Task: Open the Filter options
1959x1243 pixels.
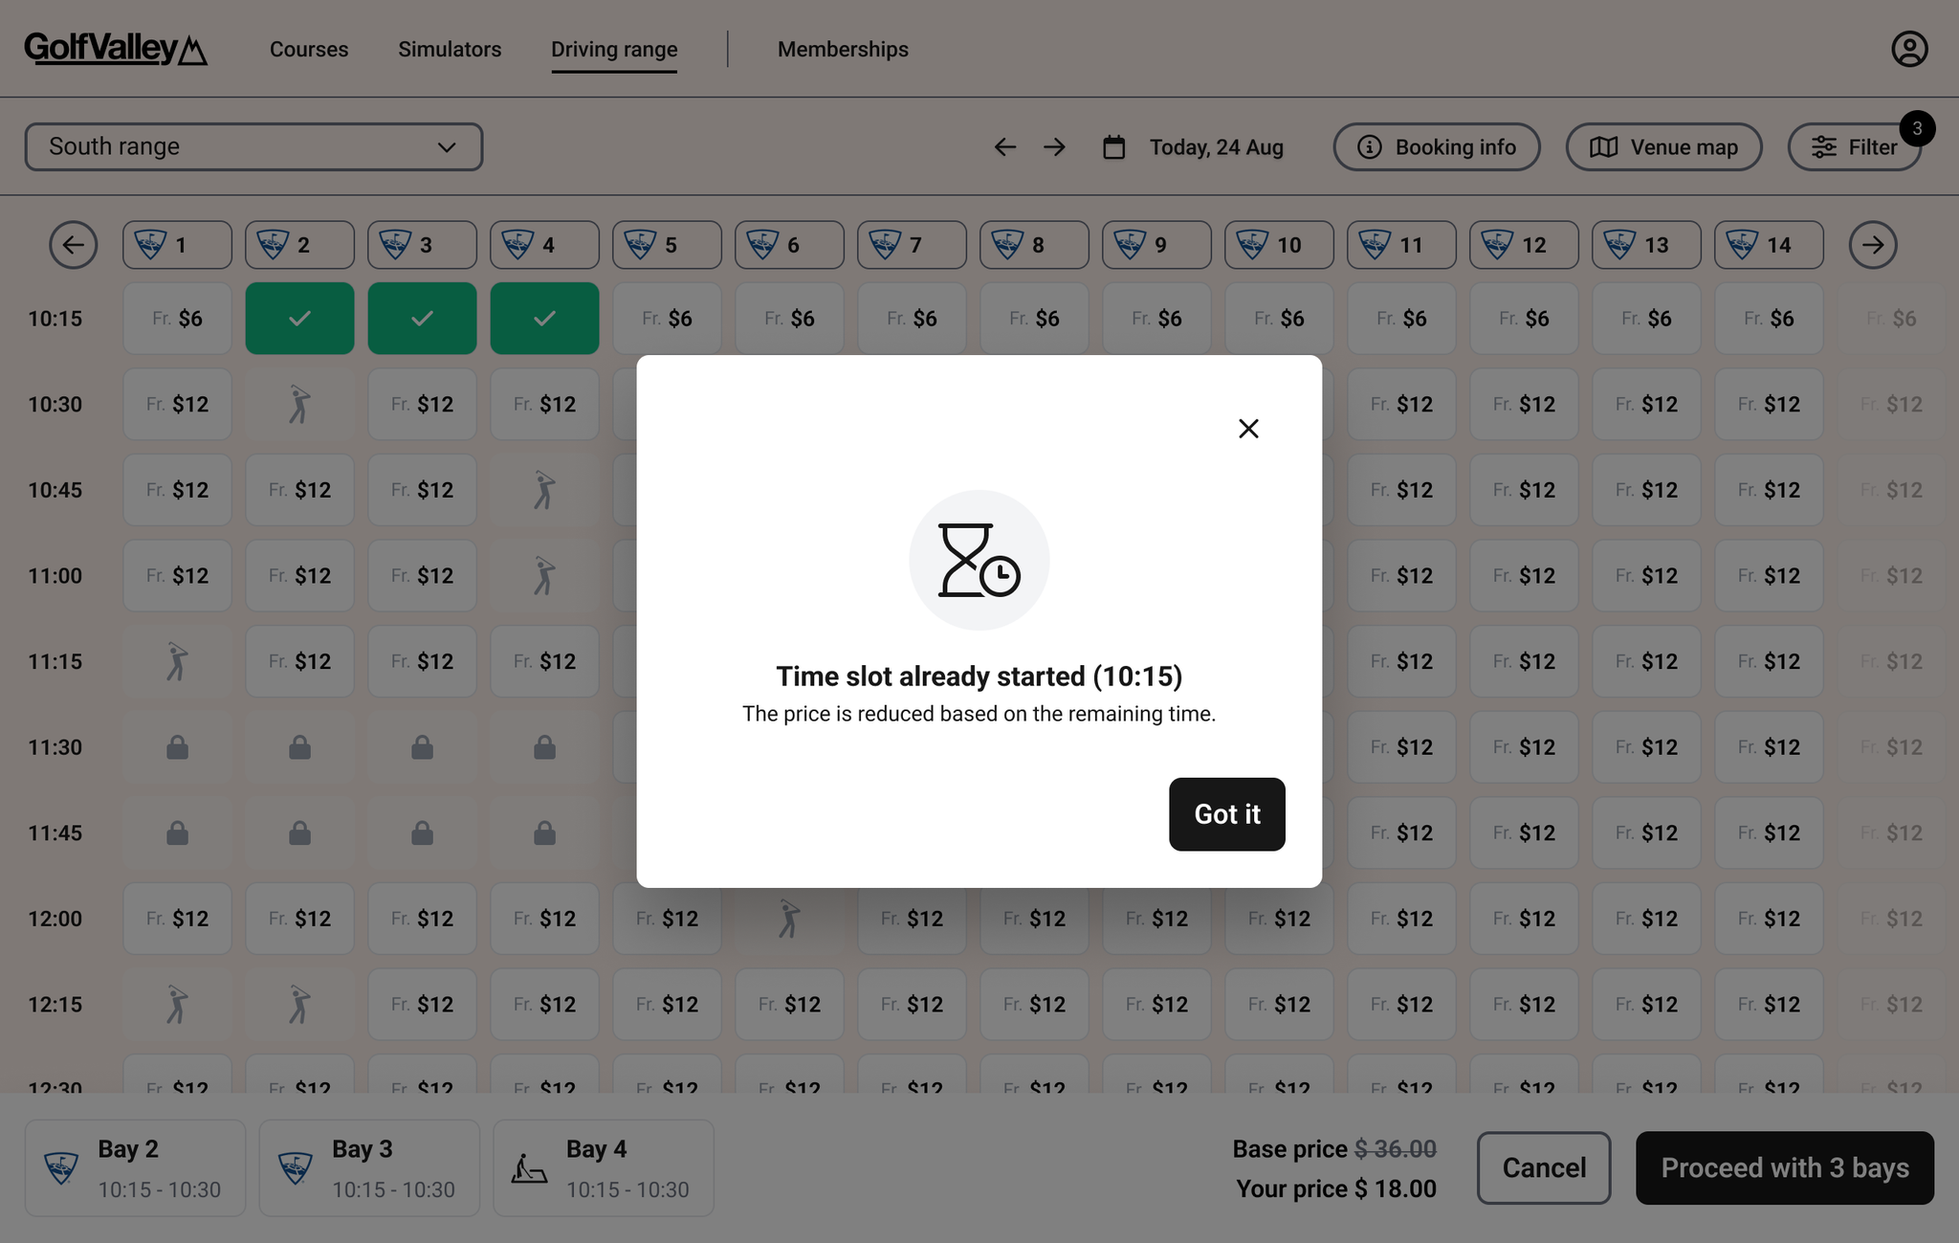Action: tap(1854, 147)
